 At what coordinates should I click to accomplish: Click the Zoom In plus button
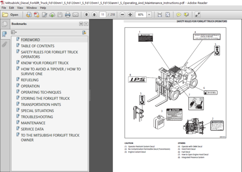(130, 15)
